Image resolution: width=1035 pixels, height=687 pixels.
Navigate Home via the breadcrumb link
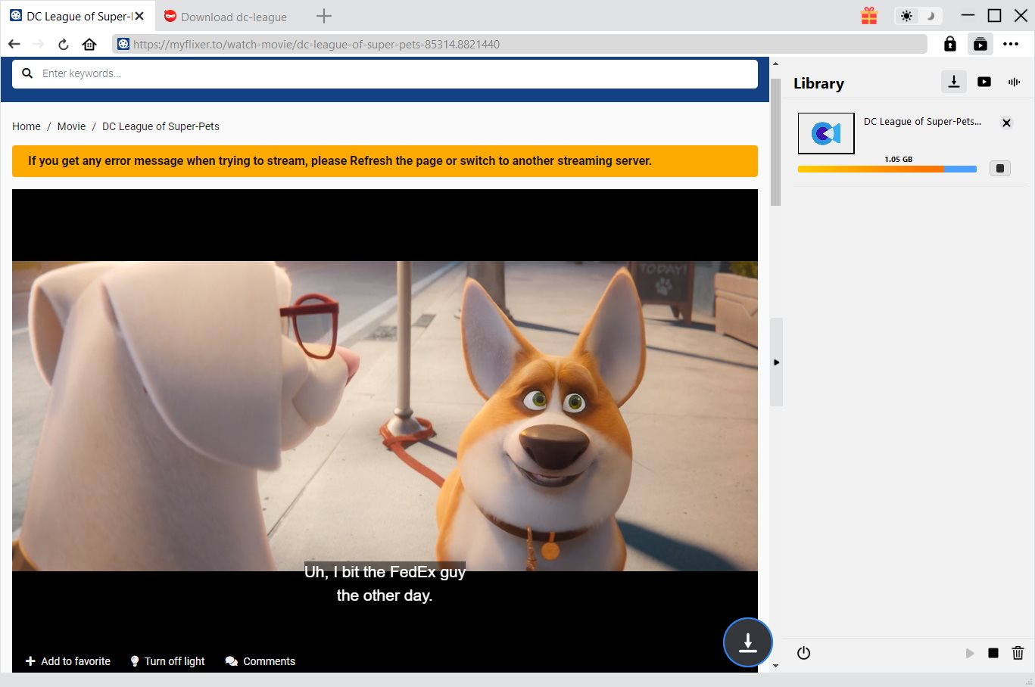[x=26, y=126]
